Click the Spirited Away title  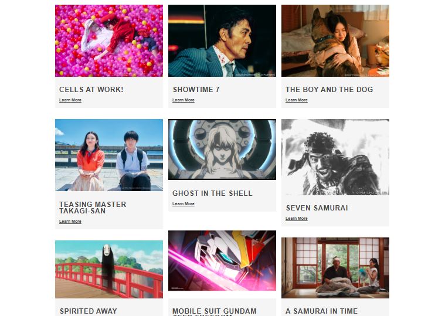tap(89, 311)
